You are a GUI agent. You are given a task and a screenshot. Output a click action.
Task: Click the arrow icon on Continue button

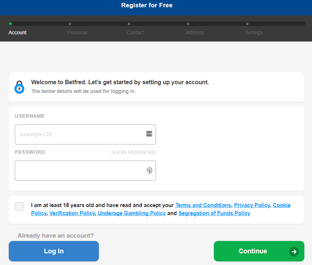pos(294,252)
